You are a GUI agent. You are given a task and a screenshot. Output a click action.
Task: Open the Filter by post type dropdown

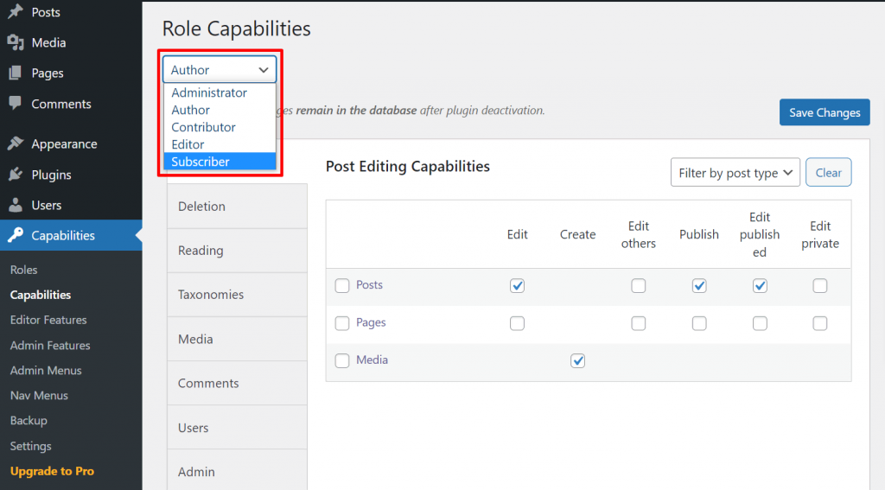pyautogui.click(x=735, y=173)
